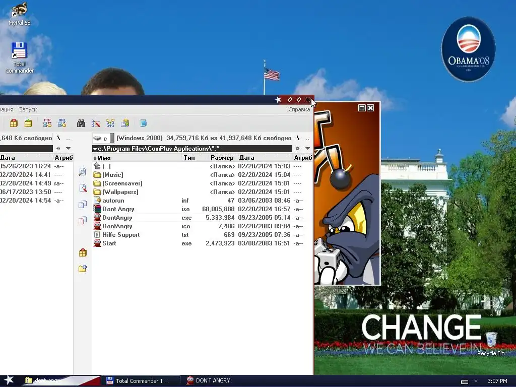Click the left panel date 05/26/2023 16:24
Image resolution: width=516 pixels, height=387 pixels.
(25, 166)
